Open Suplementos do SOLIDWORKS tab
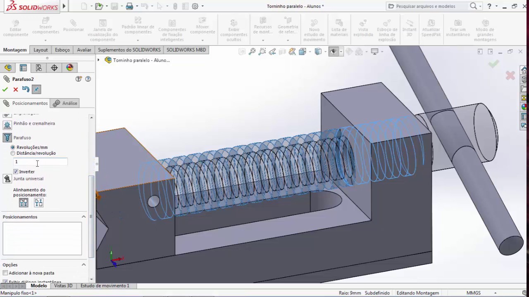The image size is (529, 297). pos(129,50)
